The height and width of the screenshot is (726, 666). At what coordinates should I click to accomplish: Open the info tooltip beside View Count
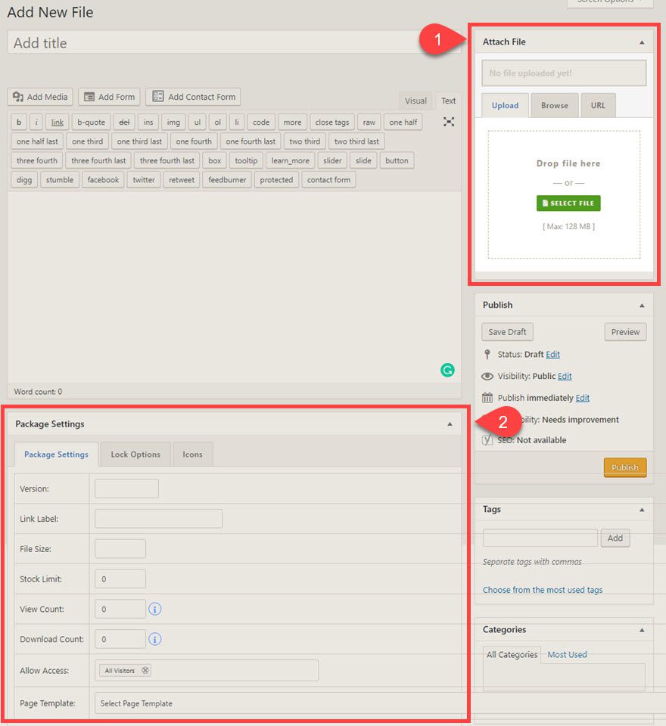click(154, 609)
